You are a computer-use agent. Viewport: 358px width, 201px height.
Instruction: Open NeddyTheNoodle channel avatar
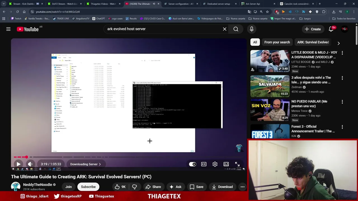[16, 187]
